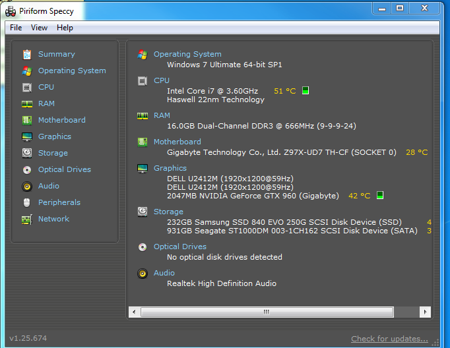Open the RAM sidebar section
Image resolution: width=450 pixels, height=348 pixels.
[46, 103]
